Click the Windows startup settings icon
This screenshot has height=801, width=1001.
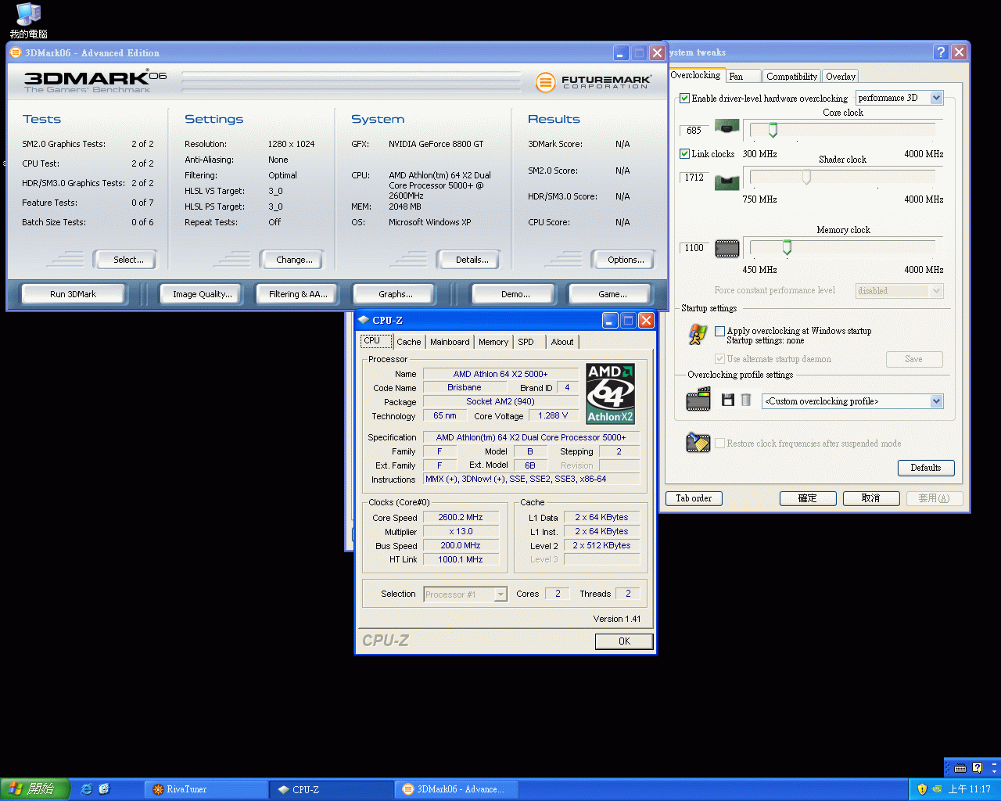[698, 334]
